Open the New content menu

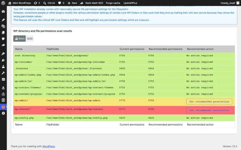72,3
